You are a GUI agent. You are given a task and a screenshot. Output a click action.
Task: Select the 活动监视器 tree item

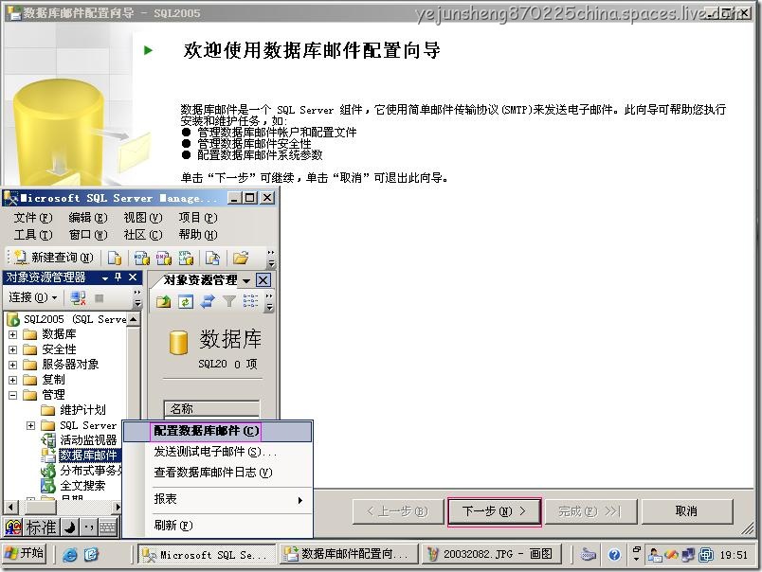tap(88, 440)
